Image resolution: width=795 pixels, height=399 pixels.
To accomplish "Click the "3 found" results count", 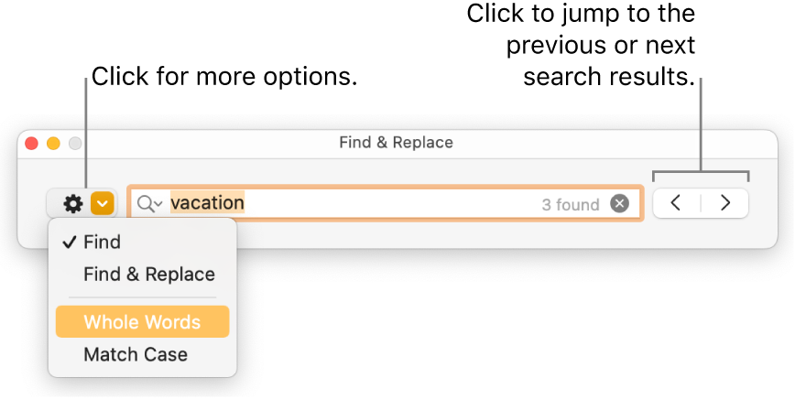I will [x=570, y=205].
